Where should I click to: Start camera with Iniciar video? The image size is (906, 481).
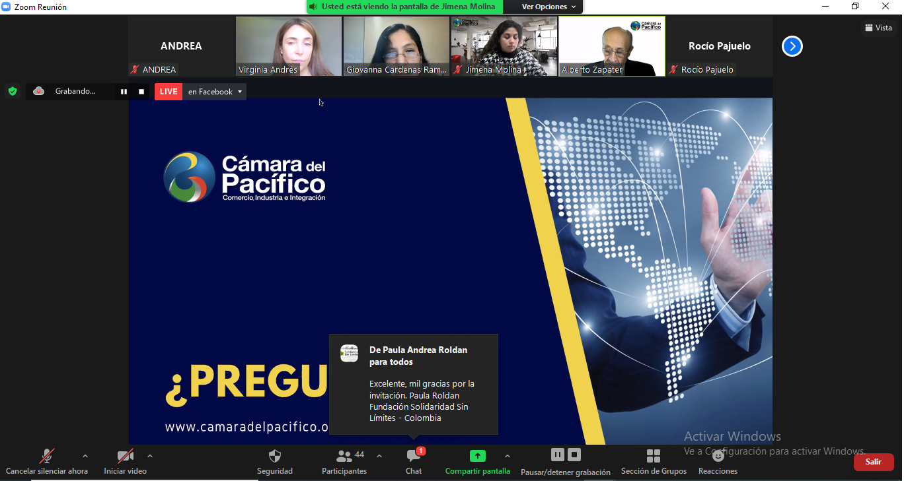(x=125, y=462)
